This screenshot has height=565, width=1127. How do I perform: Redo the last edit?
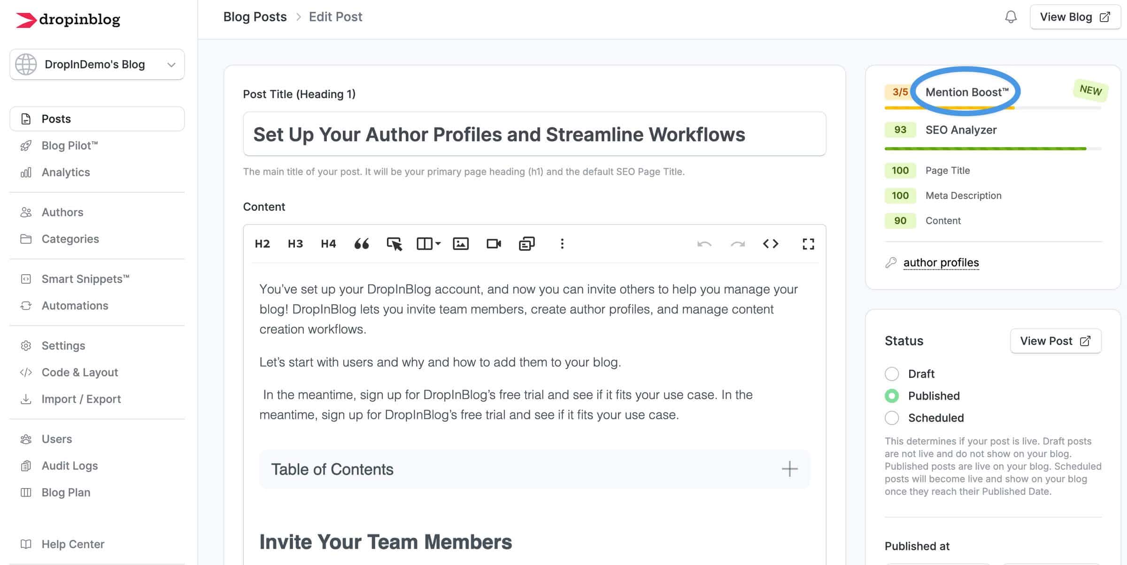738,244
